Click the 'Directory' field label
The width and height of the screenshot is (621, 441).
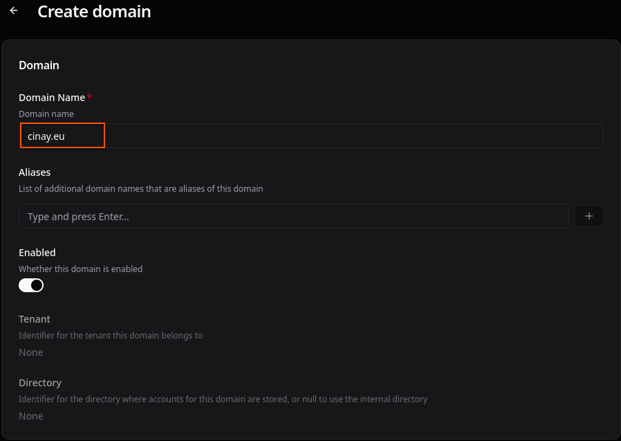[x=40, y=383]
